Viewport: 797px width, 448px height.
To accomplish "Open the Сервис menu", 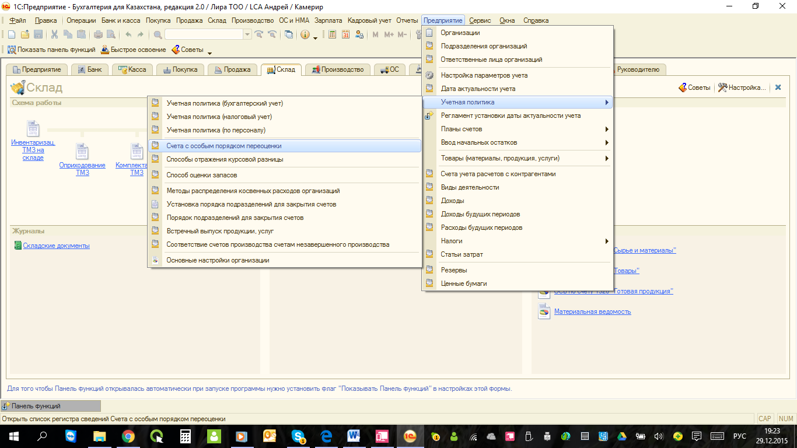I will pos(481,20).
